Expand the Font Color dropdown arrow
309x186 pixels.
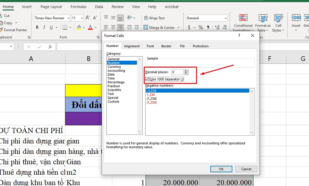tap(95, 27)
